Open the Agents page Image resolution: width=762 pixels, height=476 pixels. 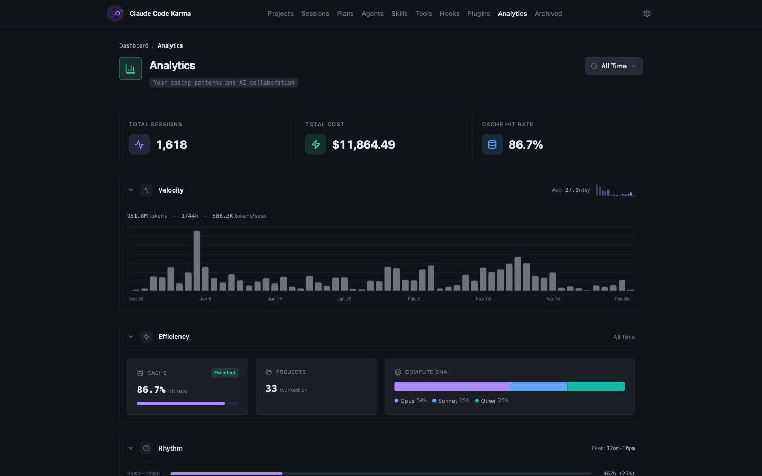point(373,13)
